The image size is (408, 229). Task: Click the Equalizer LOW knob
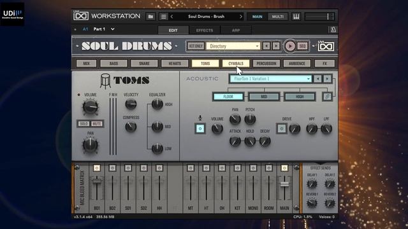(x=157, y=148)
